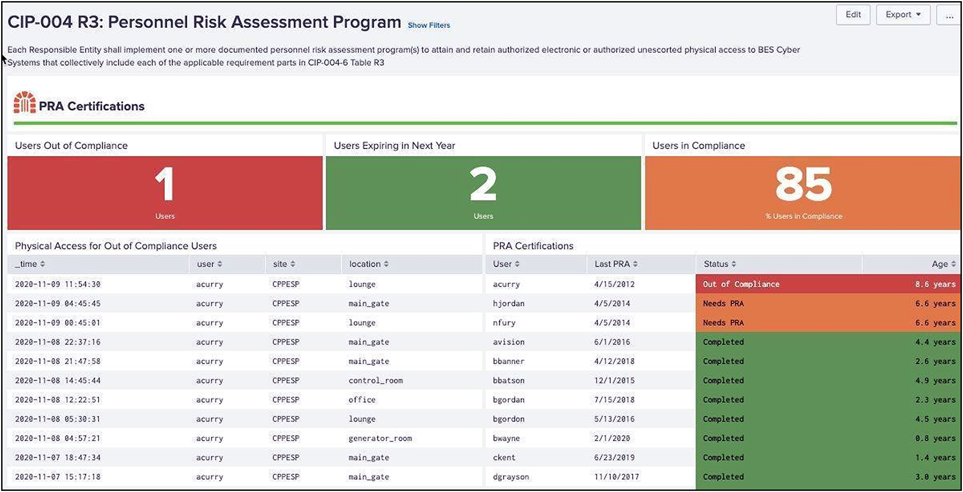The width and height of the screenshot is (963, 492).
Task: Click Last PRA date 6/1/2016
Action: [x=612, y=342]
